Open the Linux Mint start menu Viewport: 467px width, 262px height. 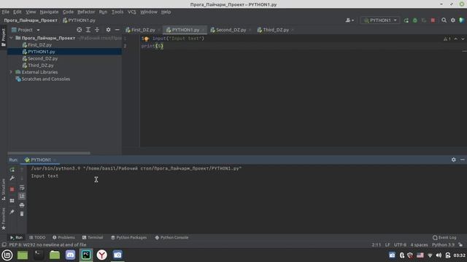tap(7, 255)
